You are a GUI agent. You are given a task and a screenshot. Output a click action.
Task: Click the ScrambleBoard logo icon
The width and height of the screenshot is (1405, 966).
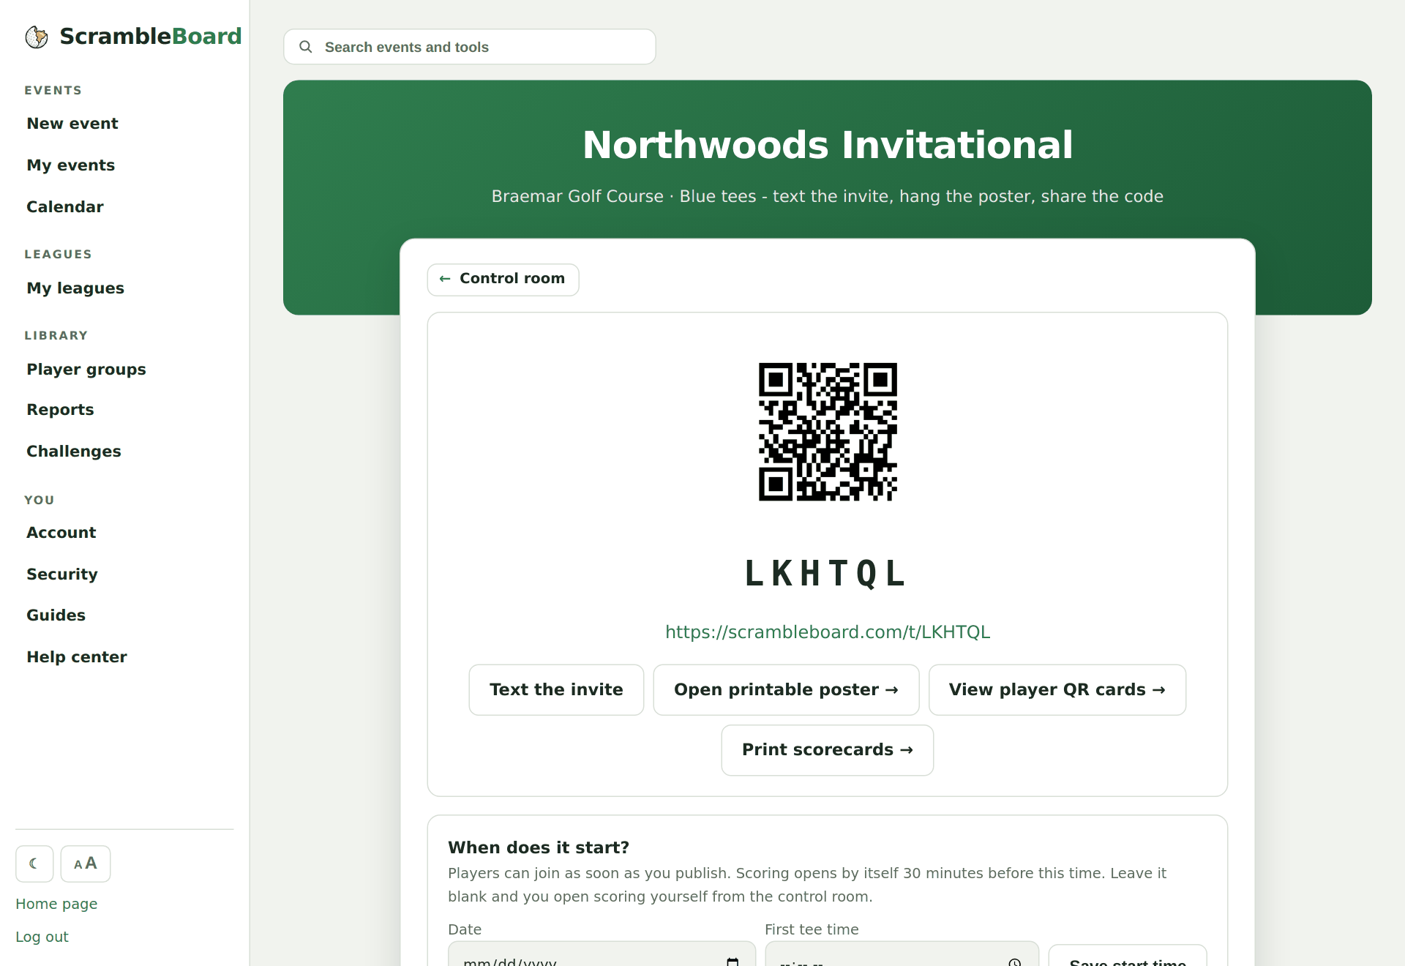coord(37,37)
